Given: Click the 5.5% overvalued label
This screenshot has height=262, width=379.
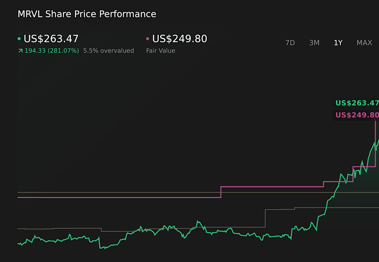Looking at the screenshot, I should point(109,51).
